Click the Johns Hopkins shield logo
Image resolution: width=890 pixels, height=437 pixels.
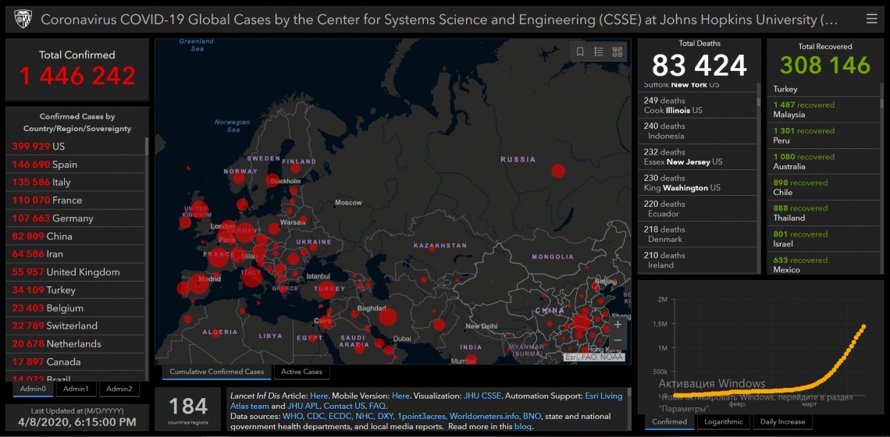point(22,19)
